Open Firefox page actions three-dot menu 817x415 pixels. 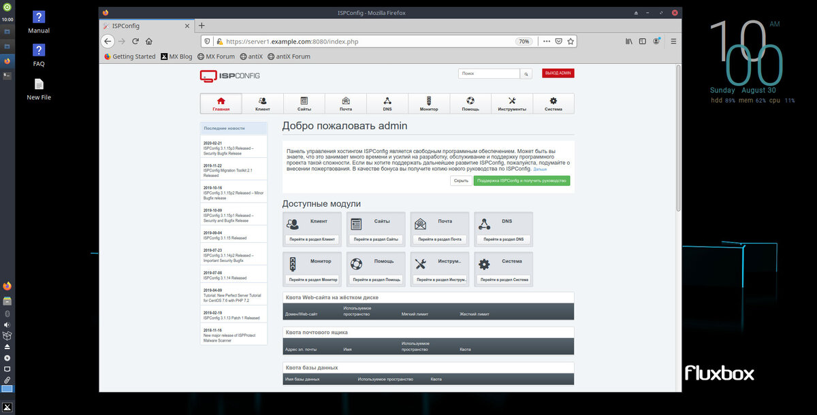point(545,41)
